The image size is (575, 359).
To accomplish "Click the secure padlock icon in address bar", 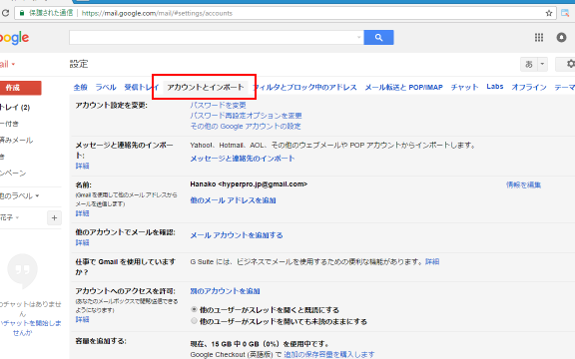I will click(x=22, y=13).
